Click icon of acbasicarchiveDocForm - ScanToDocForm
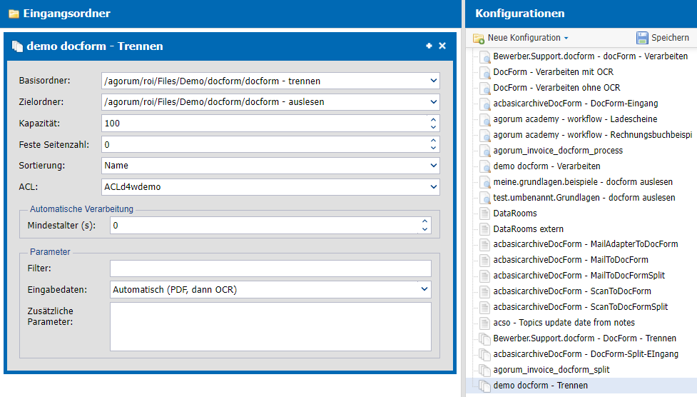The image size is (697, 397). tap(484, 291)
